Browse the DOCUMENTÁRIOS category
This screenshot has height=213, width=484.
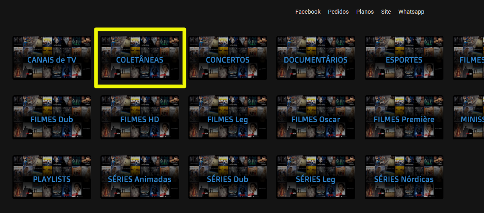click(316, 58)
